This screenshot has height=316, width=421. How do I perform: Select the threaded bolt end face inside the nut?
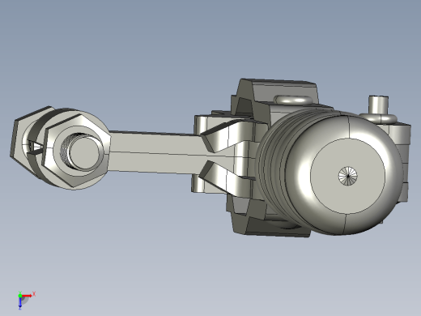(x=84, y=152)
